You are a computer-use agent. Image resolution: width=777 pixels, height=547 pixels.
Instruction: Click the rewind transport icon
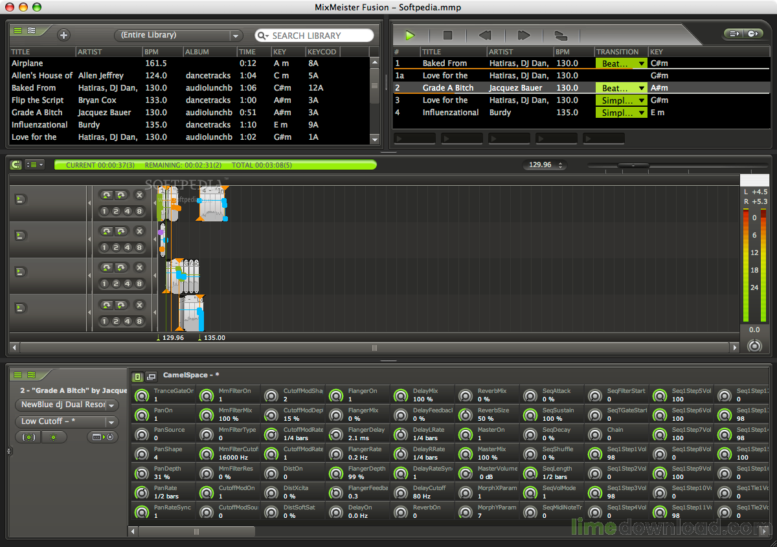[x=484, y=36]
